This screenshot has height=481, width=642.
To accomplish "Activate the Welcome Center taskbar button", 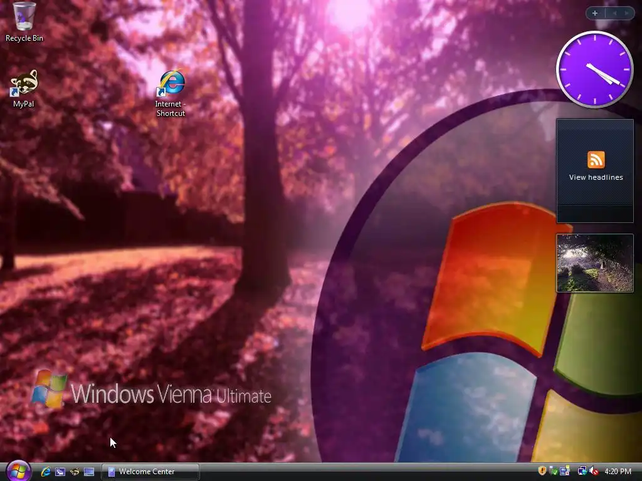I will pos(150,472).
